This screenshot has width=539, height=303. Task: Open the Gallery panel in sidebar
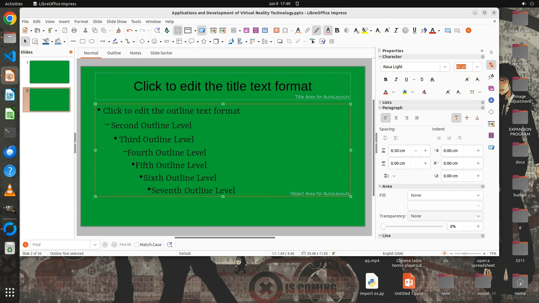tap(491, 89)
